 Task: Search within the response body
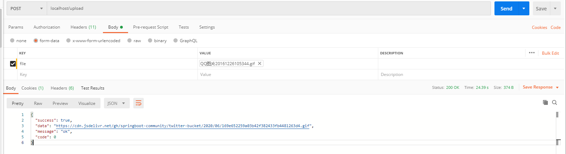(x=554, y=102)
